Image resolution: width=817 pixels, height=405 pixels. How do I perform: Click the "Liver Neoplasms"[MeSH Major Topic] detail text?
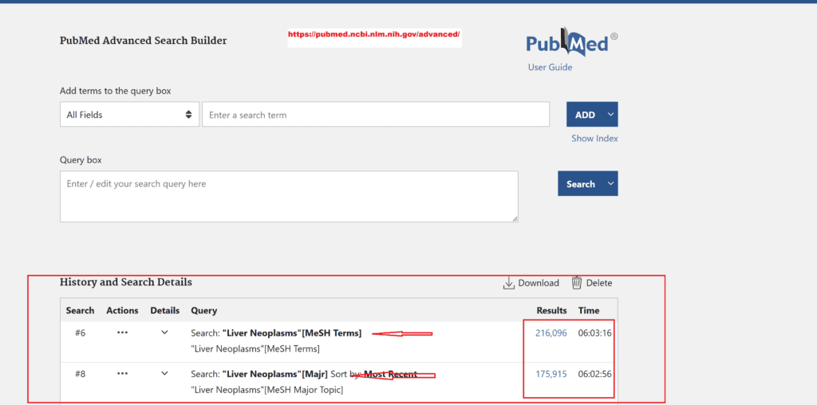[266, 389]
